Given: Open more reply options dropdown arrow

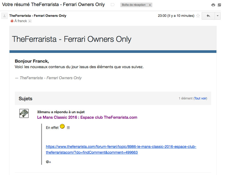Looking at the screenshot, I should click(x=217, y=16).
